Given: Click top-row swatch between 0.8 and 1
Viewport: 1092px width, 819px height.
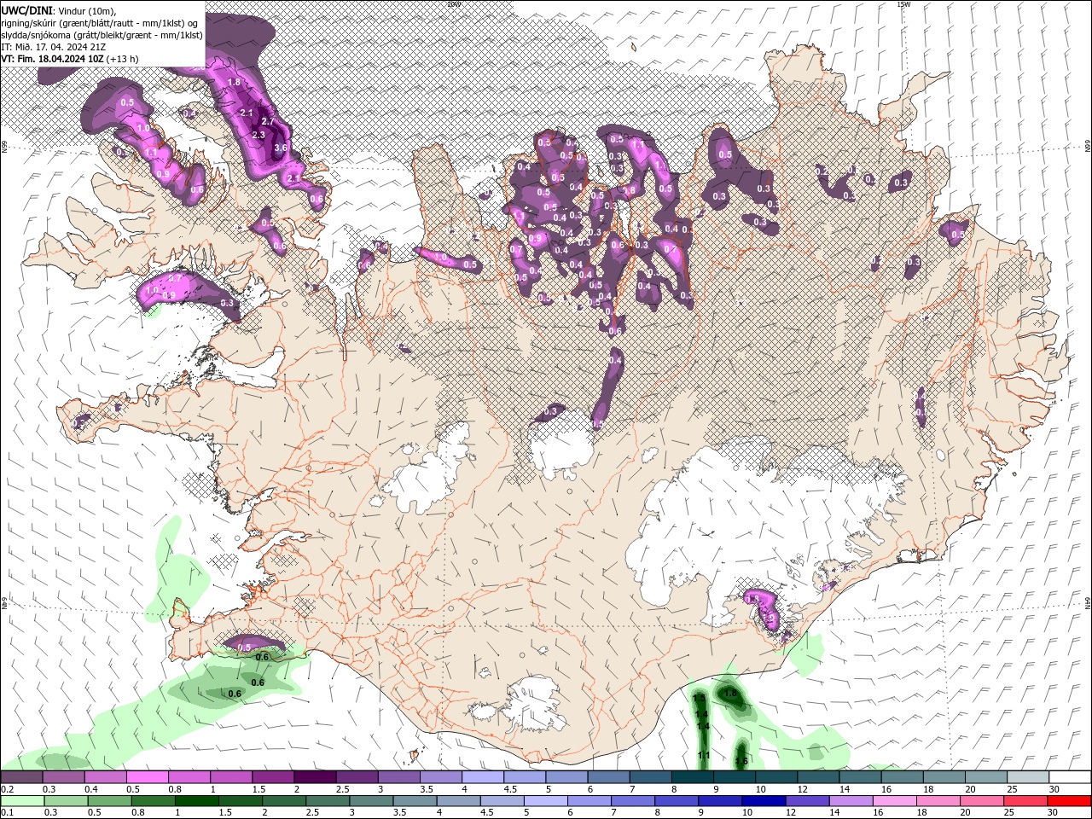Looking at the screenshot, I should (x=189, y=776).
